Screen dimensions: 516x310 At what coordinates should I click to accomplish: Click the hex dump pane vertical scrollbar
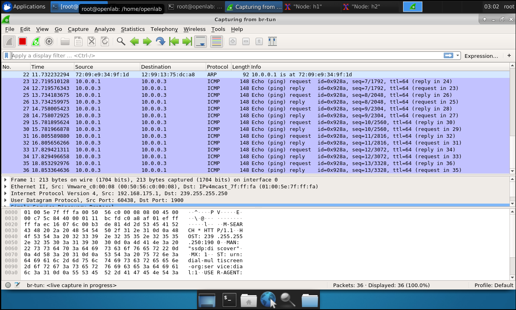click(512, 244)
